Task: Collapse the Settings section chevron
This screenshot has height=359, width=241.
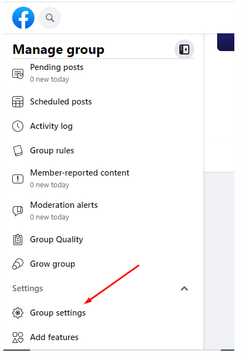Action: [184, 288]
